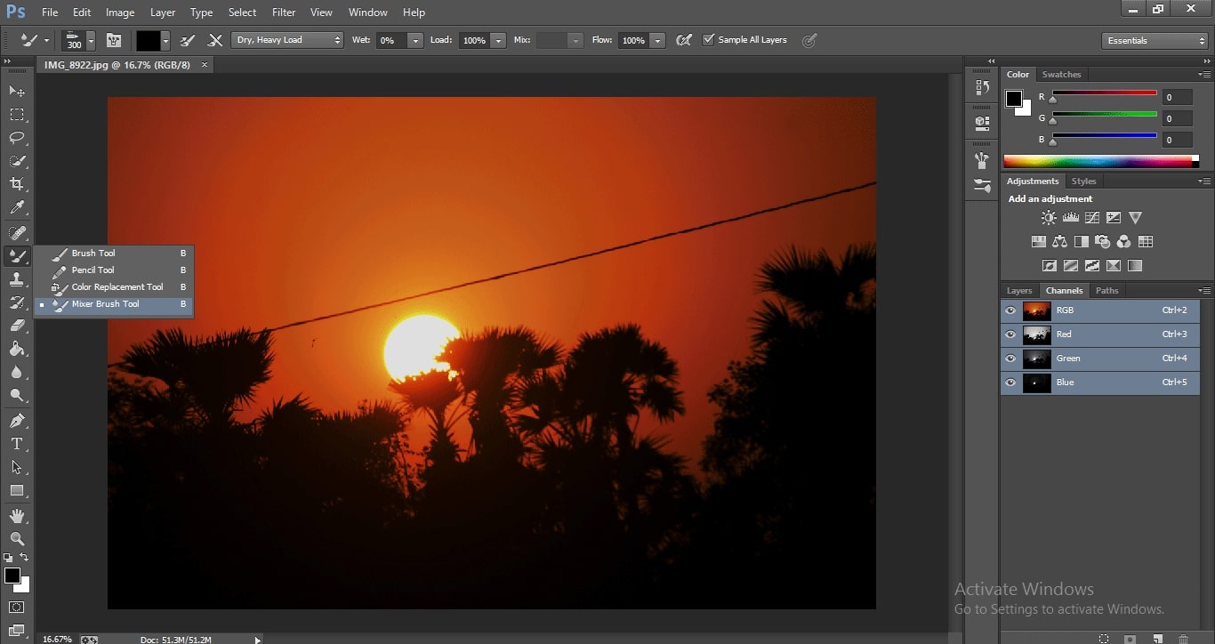The height and width of the screenshot is (644, 1215).
Task: Add a Levels adjustment
Action: (1071, 217)
